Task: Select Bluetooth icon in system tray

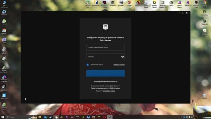Action: (184, 117)
